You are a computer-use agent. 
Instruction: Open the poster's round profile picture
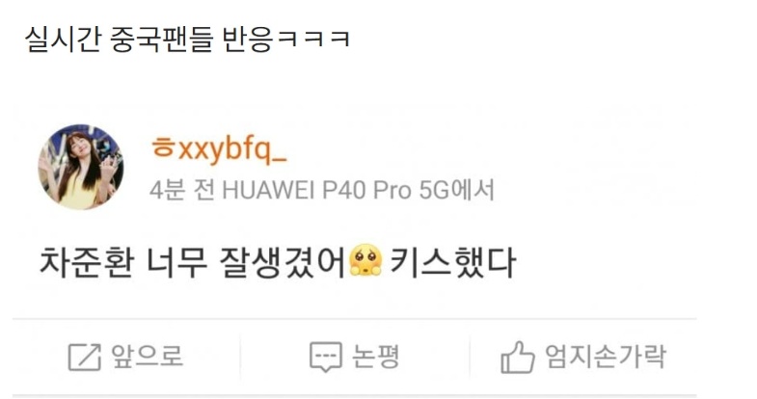81,167
